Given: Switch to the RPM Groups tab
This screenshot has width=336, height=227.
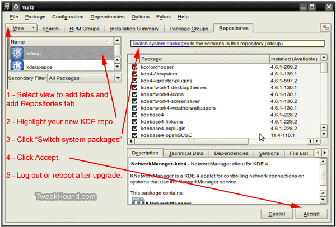Looking at the screenshot, I should point(85,29).
